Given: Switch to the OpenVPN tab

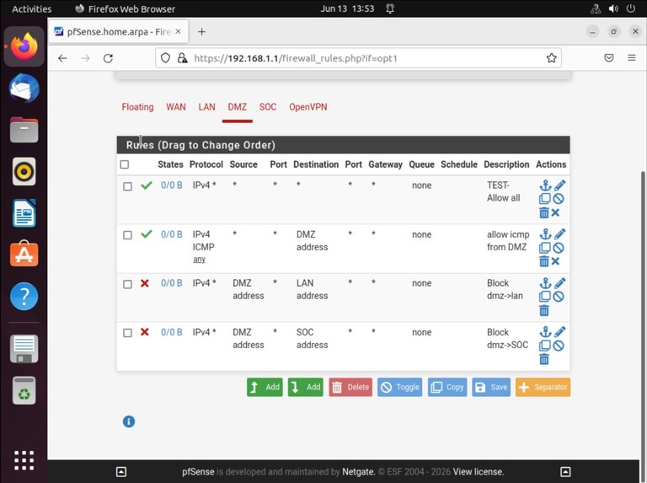Looking at the screenshot, I should tap(308, 107).
